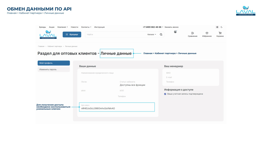This screenshot has height=147, width=263.
Task: Expand the Компания dropdown menu
Action: [x=62, y=27]
